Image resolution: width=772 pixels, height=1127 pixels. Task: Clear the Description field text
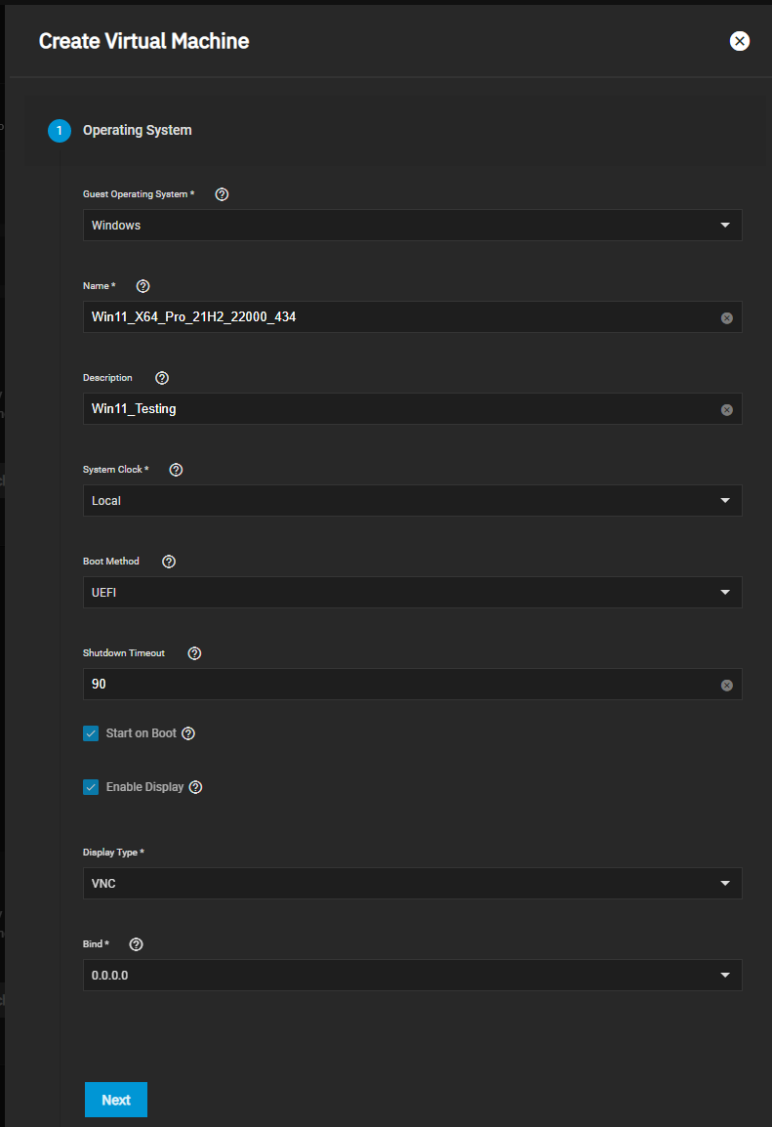tap(726, 410)
